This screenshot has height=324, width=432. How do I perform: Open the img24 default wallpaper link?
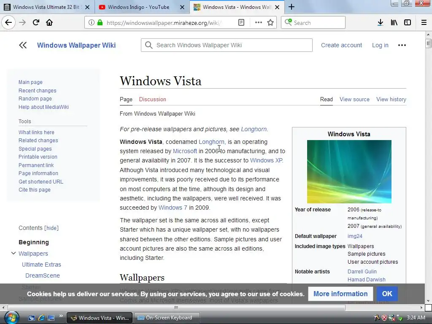[355, 236]
